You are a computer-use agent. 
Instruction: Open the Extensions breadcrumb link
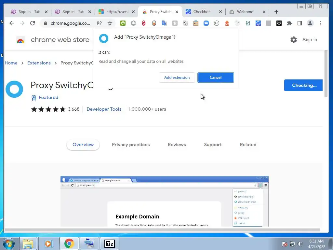(39, 63)
